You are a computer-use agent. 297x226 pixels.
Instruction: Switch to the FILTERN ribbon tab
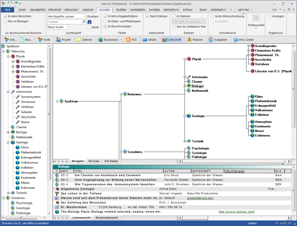[x=121, y=10]
